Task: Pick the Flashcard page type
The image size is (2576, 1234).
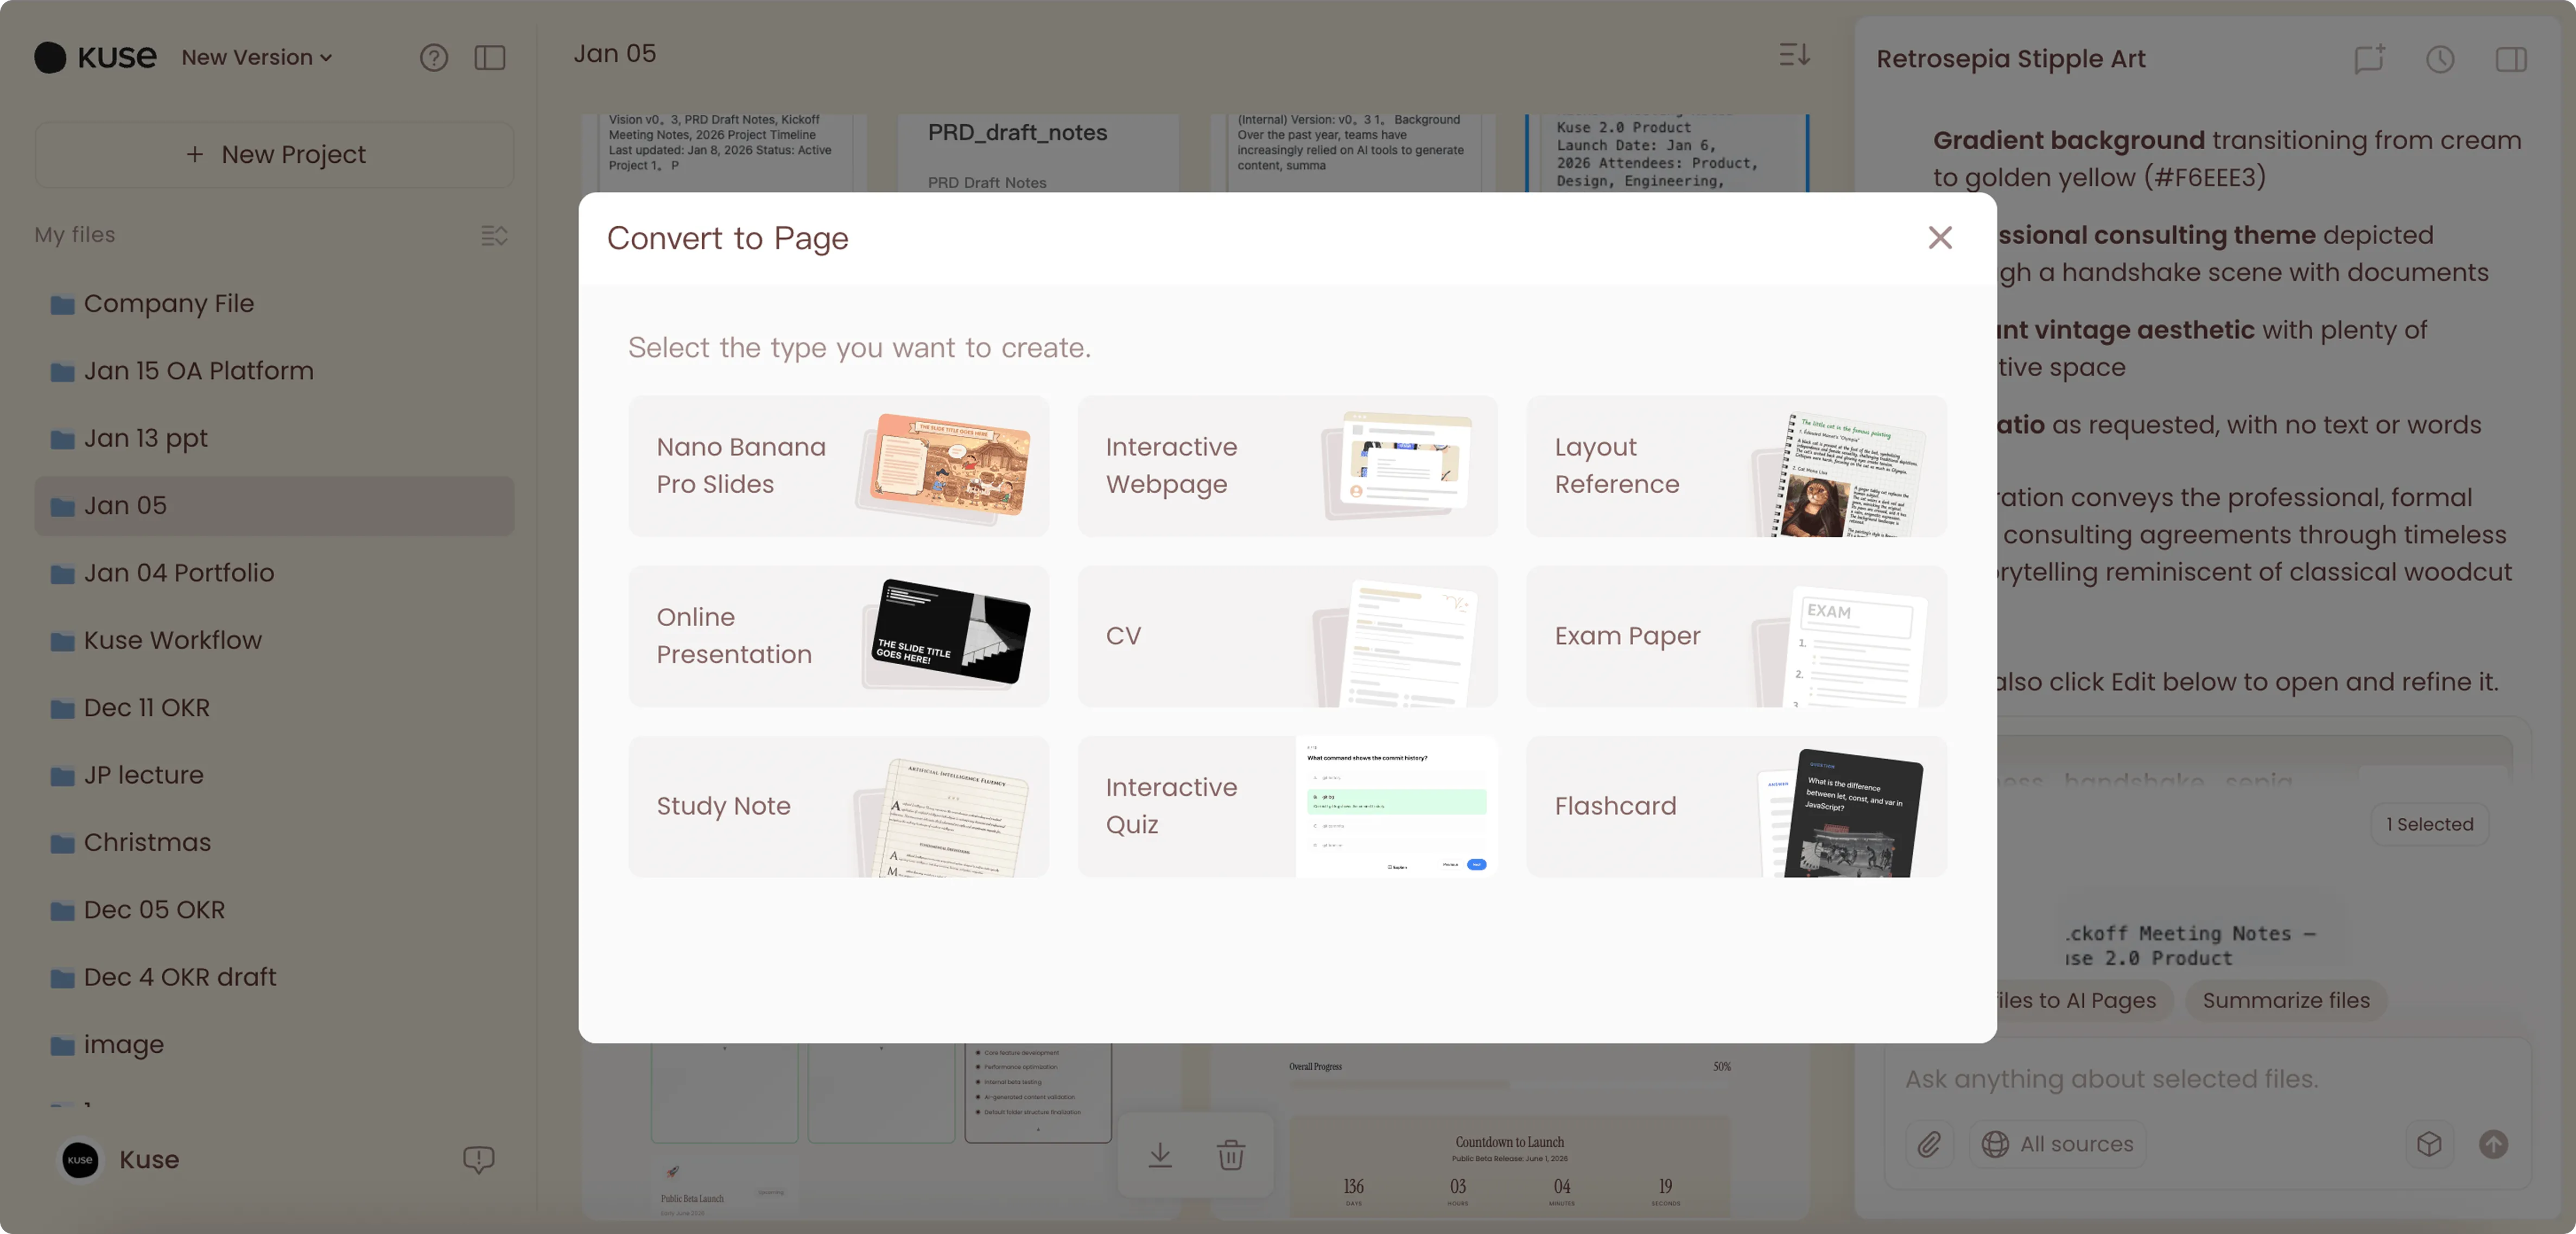Action: [1735, 806]
